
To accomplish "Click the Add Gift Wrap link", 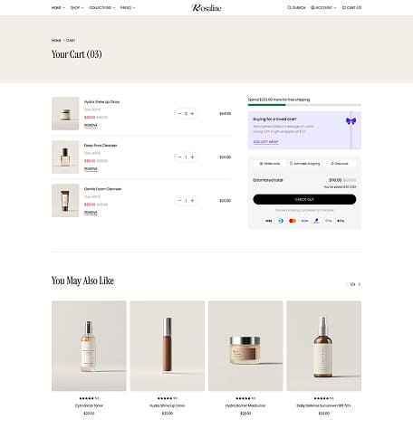I will (x=265, y=142).
